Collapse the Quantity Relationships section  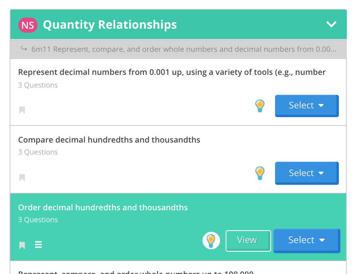click(x=331, y=24)
